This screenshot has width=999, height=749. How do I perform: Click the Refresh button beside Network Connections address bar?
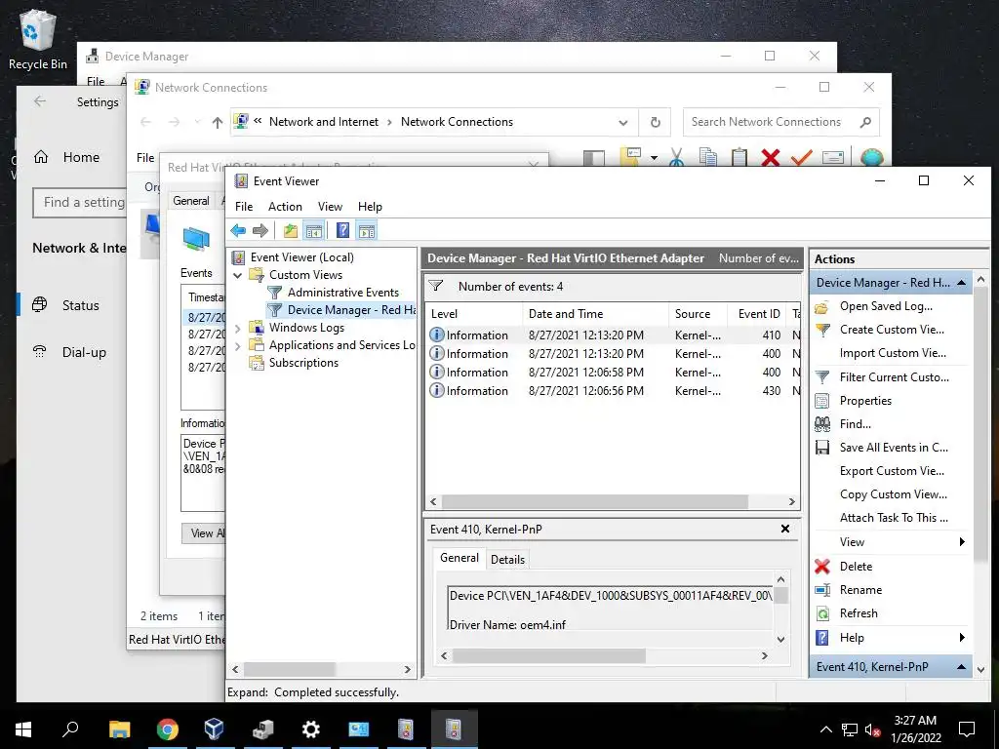(655, 122)
